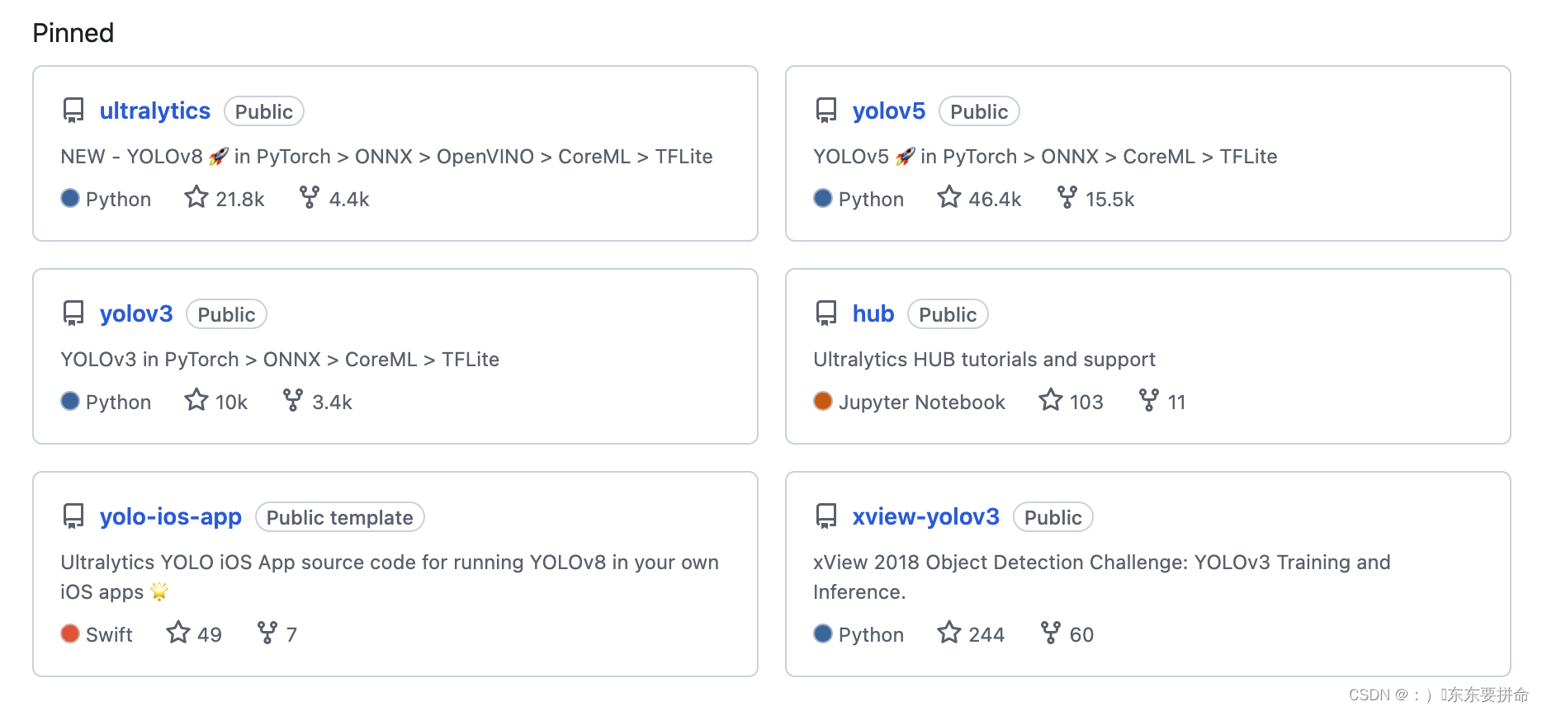The width and height of the screenshot is (1542, 711).
Task: Click the Jupyter Notebook language label
Action: [x=922, y=403]
